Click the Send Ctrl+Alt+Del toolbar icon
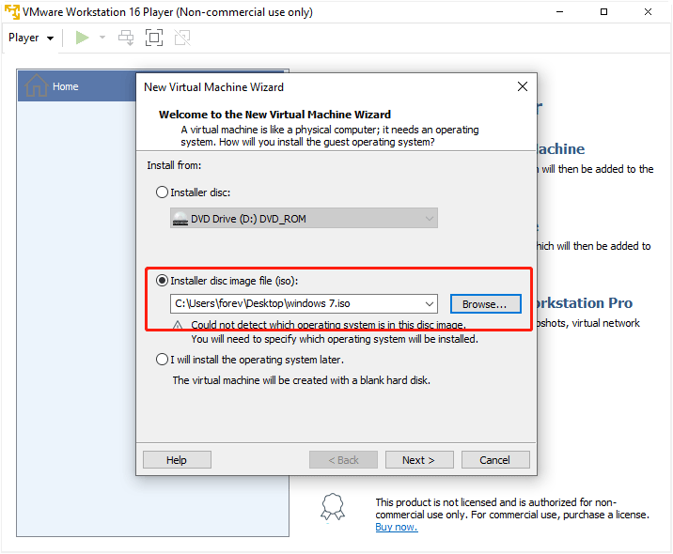Screen dimensions: 673x554 pyautogui.click(x=126, y=38)
